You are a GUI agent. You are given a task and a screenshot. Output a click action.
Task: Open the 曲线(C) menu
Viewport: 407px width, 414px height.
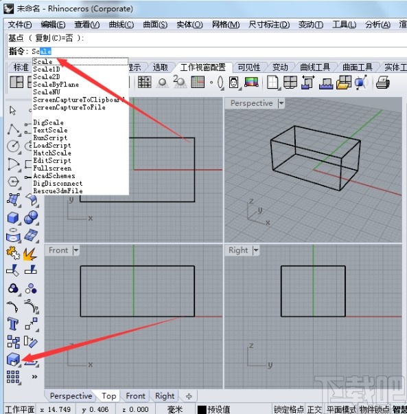point(121,25)
